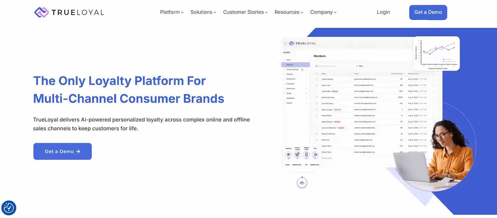497x218 pixels.
Task: Select Campaigns in the dashboard sidebar
Action: click(290, 84)
